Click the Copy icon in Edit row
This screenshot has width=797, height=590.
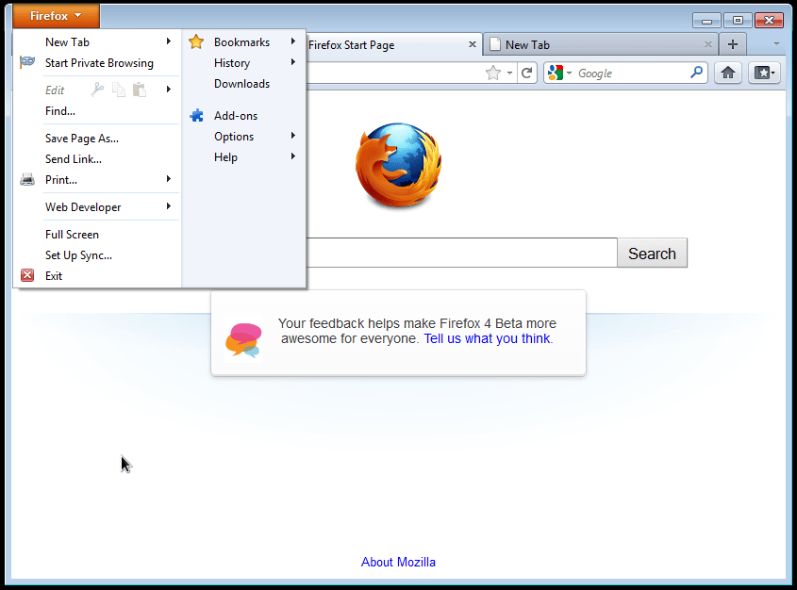pyautogui.click(x=119, y=90)
